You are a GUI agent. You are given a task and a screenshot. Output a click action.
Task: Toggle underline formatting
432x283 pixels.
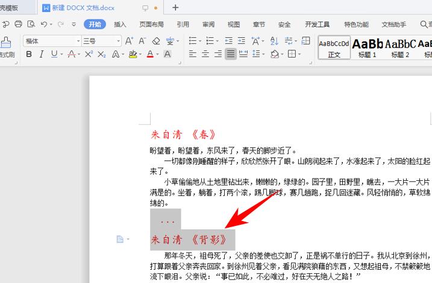click(54, 54)
